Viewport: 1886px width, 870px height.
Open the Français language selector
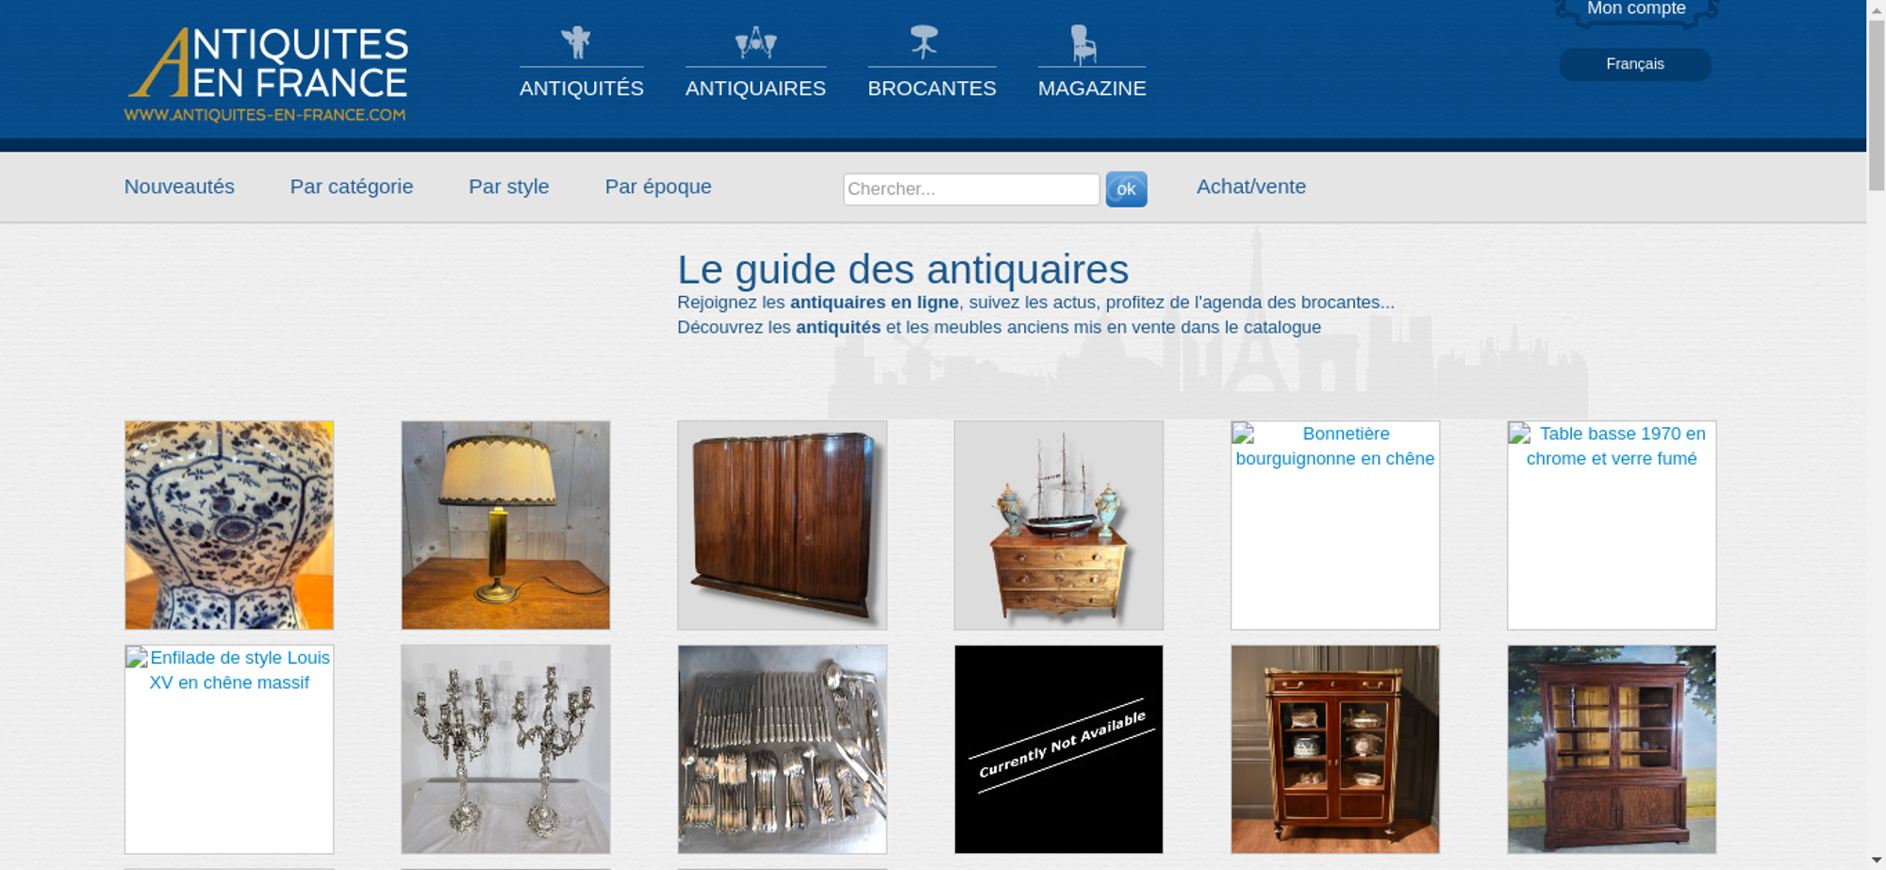(x=1634, y=64)
